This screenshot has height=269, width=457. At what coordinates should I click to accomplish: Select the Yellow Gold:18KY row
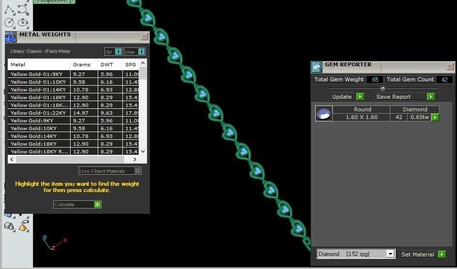click(74, 144)
